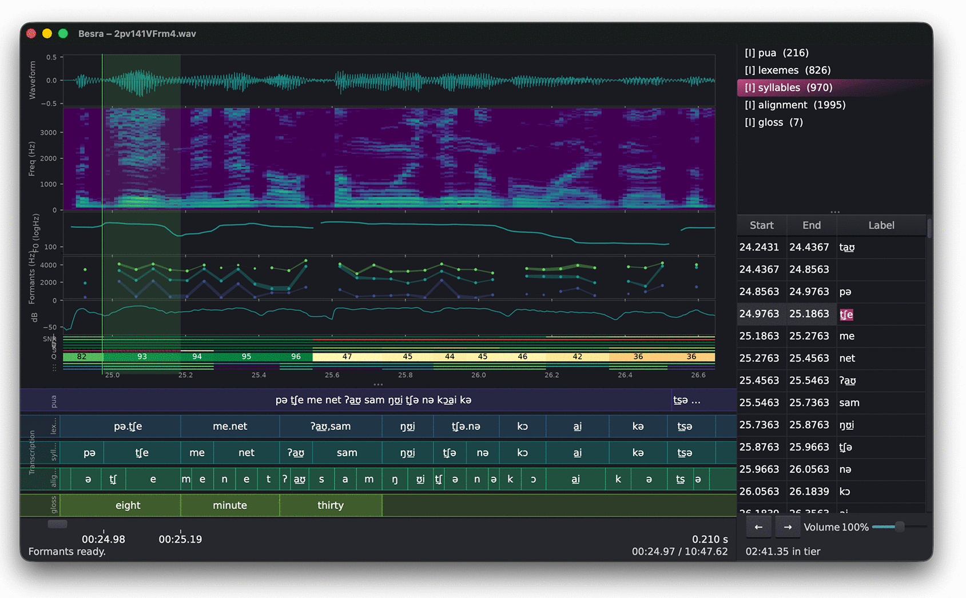Click the End column header
Screen dimensions: 966x598
(x=812, y=225)
